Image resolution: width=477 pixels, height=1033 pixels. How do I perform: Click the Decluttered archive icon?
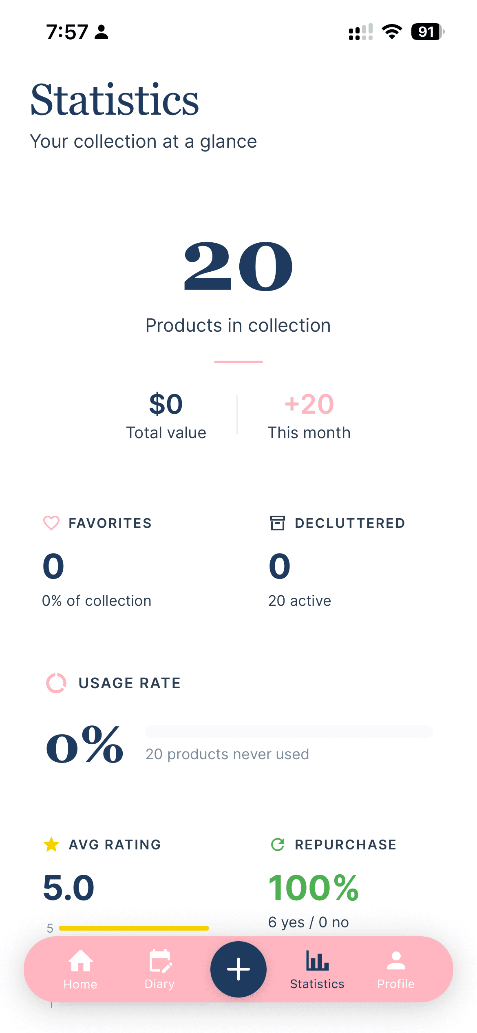278,523
